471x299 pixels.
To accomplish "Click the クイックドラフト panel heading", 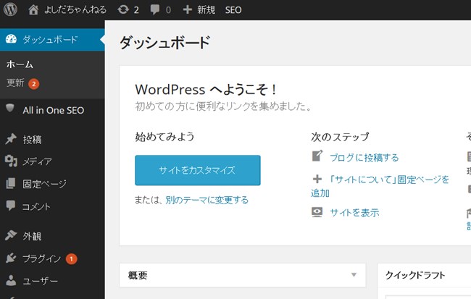I will click(x=415, y=275).
